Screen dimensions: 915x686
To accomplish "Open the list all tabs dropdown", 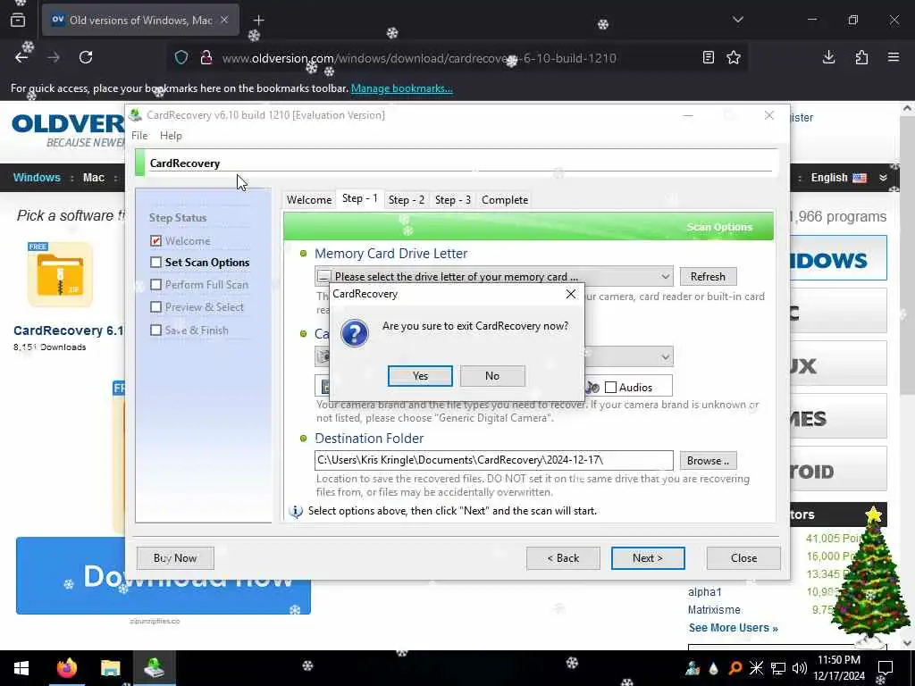I will click(x=738, y=20).
